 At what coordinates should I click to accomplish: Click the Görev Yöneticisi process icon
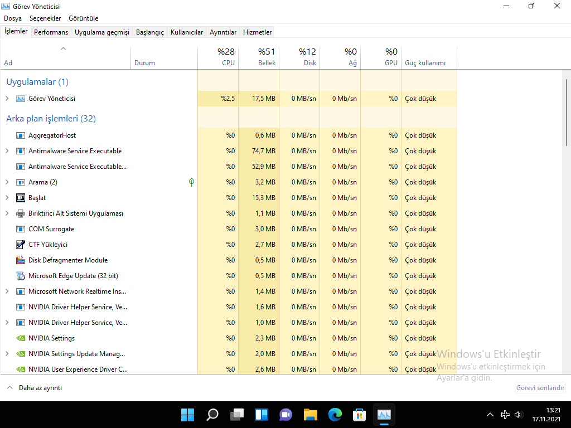point(21,99)
